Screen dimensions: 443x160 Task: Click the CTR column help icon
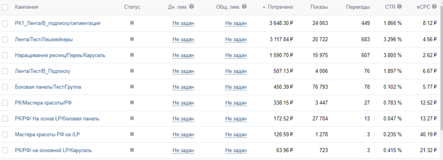[399, 7]
